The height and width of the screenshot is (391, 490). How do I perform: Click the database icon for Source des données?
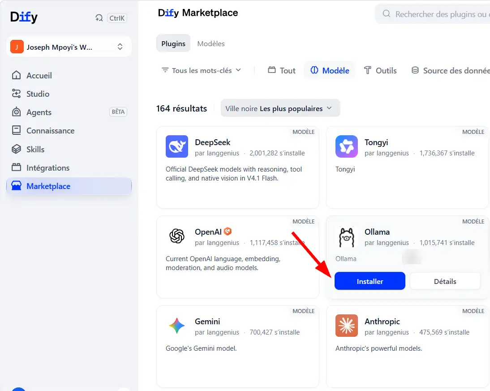click(415, 70)
